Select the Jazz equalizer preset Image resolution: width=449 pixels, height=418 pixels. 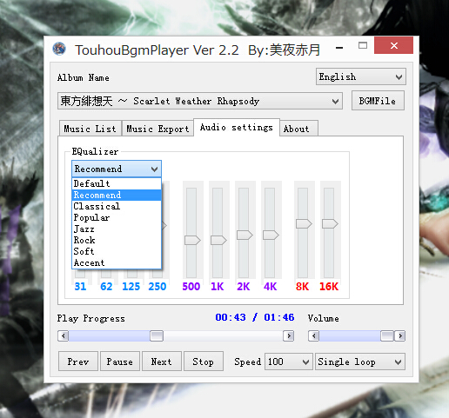click(117, 229)
